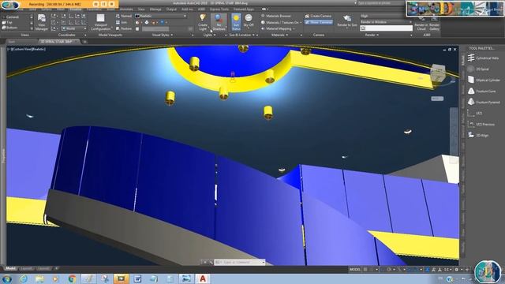Expand the Render panel
This screenshot has height=284, width=505.
(372, 35)
